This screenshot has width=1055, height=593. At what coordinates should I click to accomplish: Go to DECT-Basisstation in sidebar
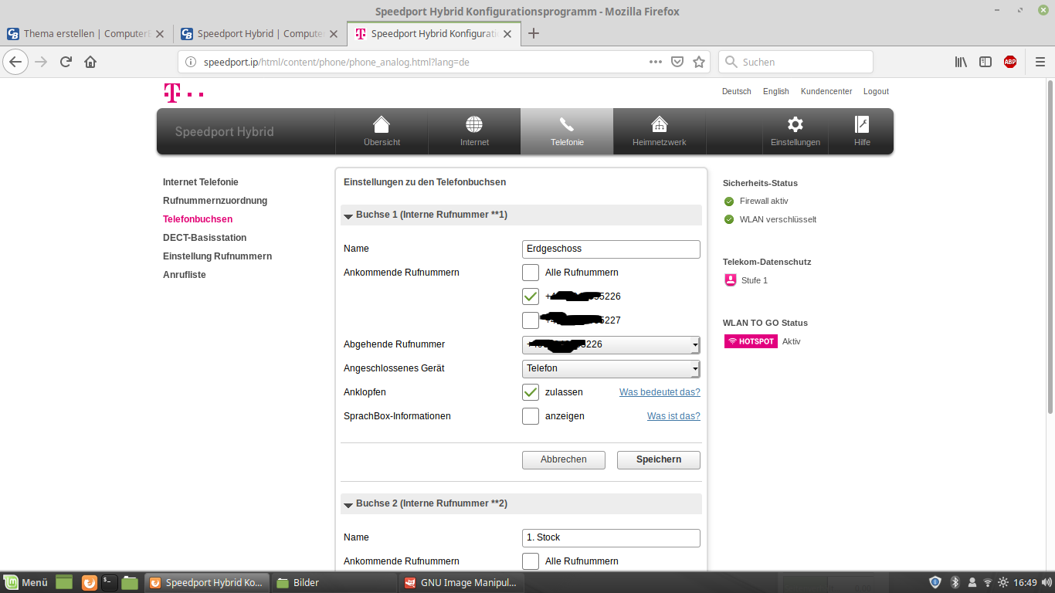coord(205,238)
